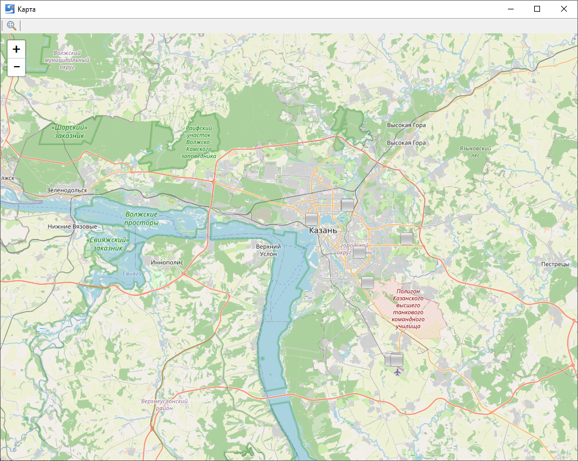Image resolution: width=578 pixels, height=461 pixels.
Task: Click the Свияга river label
Action: pyautogui.click(x=132, y=274)
